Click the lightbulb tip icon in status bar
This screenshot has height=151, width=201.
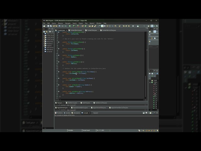(x=157, y=131)
